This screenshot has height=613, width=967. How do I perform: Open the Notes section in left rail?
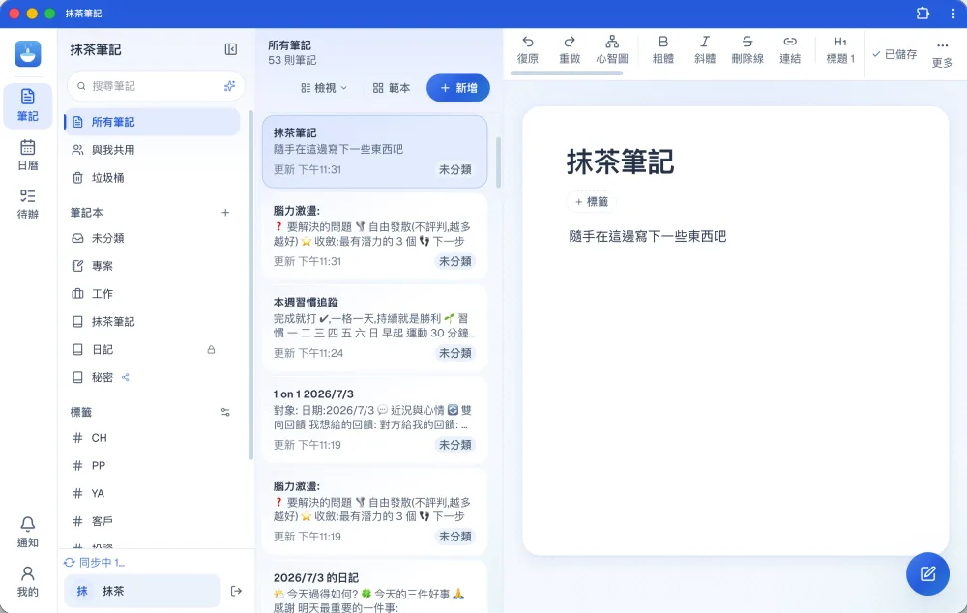click(x=28, y=105)
